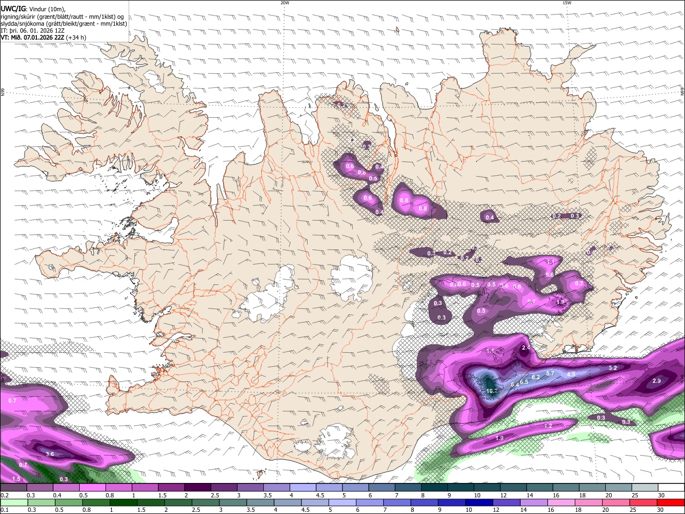Click the '15W' longitude label

click(567, 3)
